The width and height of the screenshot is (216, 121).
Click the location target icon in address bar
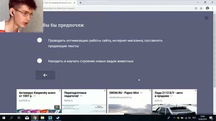(196, 8)
